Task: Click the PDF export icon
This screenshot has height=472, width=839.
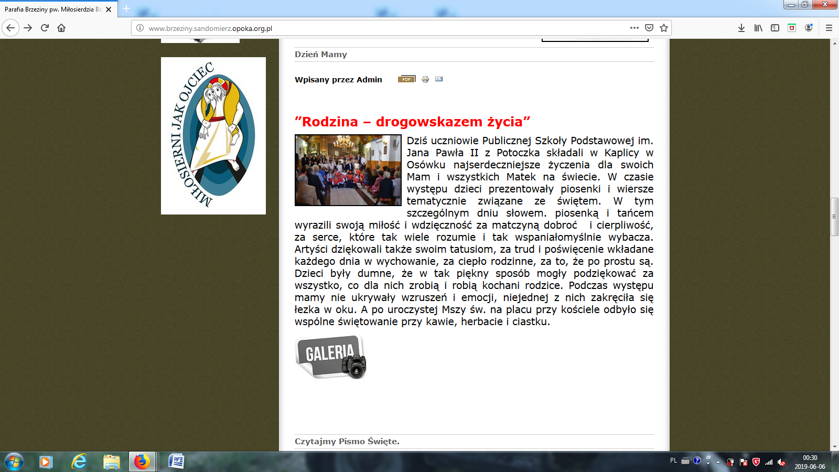Action: [406, 79]
